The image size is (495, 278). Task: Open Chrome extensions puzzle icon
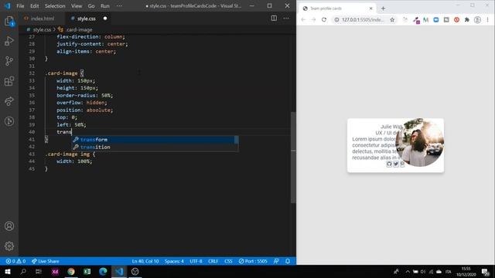coord(467,19)
